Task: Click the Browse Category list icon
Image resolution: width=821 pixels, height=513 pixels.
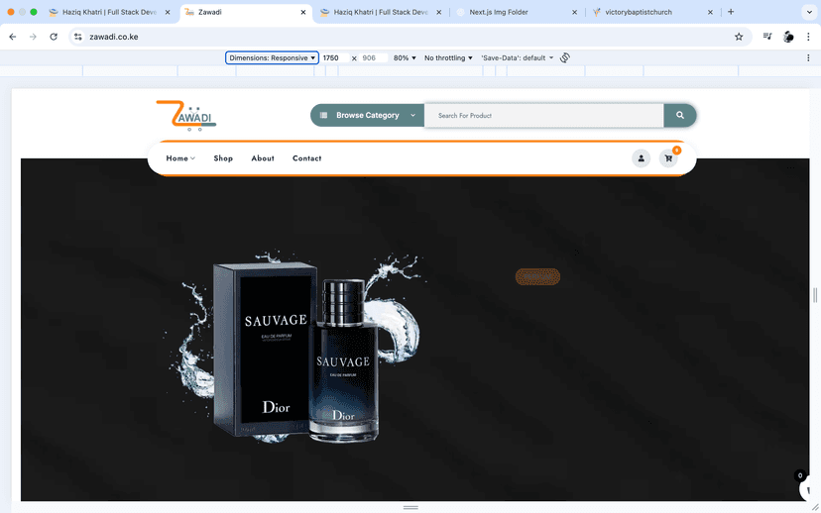Action: click(x=323, y=115)
